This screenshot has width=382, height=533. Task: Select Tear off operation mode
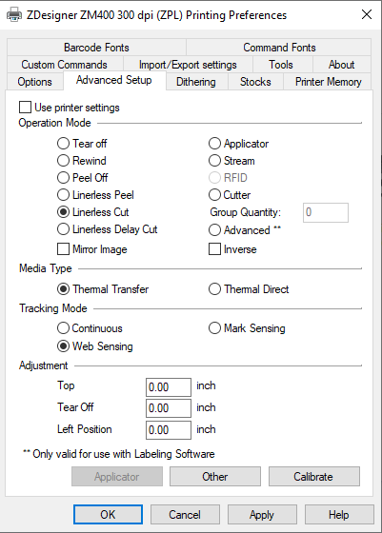tap(63, 144)
